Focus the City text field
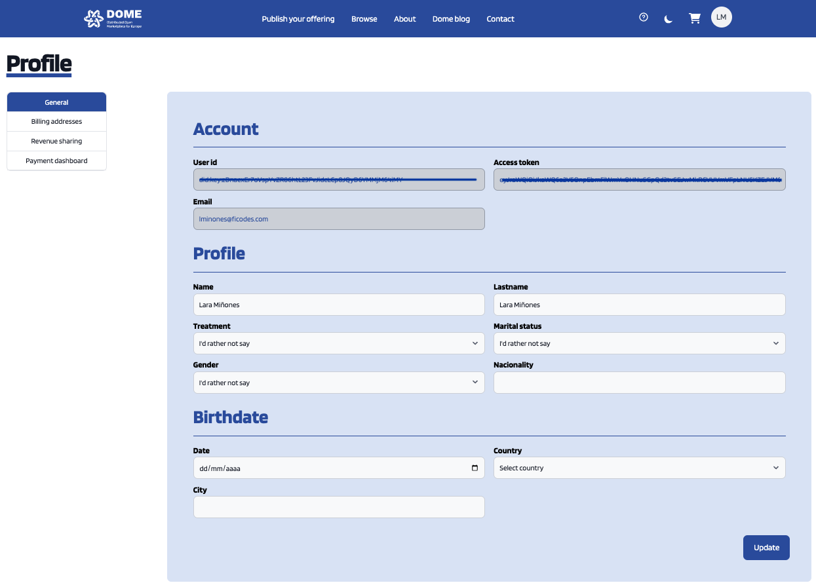Screen dimensions: 816x585 [x=338, y=507]
